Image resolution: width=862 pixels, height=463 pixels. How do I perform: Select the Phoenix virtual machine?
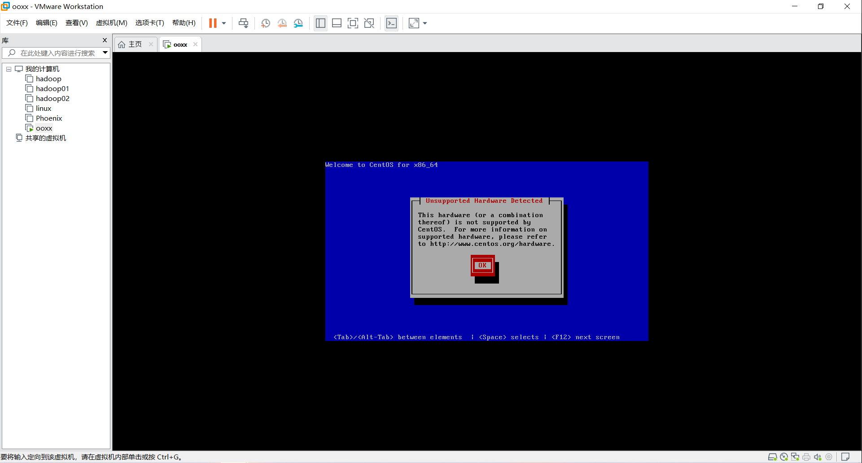tap(49, 118)
